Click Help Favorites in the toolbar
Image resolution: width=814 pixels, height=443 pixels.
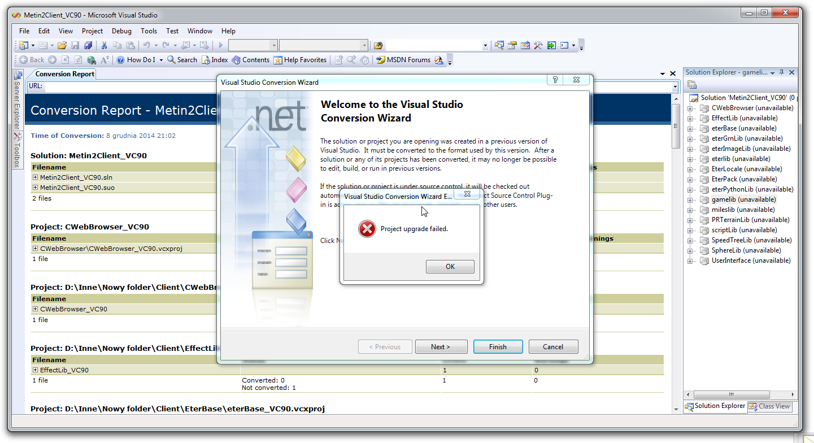tap(300, 60)
